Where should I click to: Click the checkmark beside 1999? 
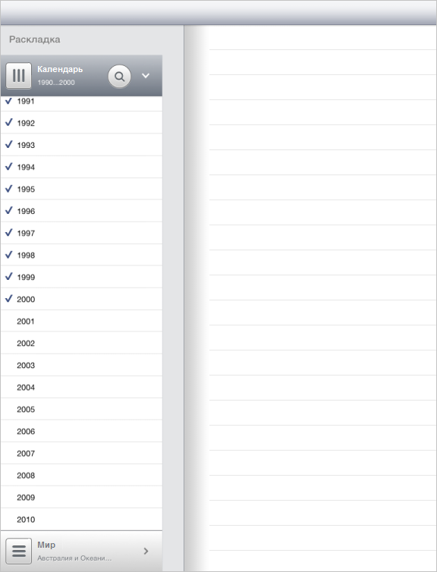pyautogui.click(x=9, y=276)
